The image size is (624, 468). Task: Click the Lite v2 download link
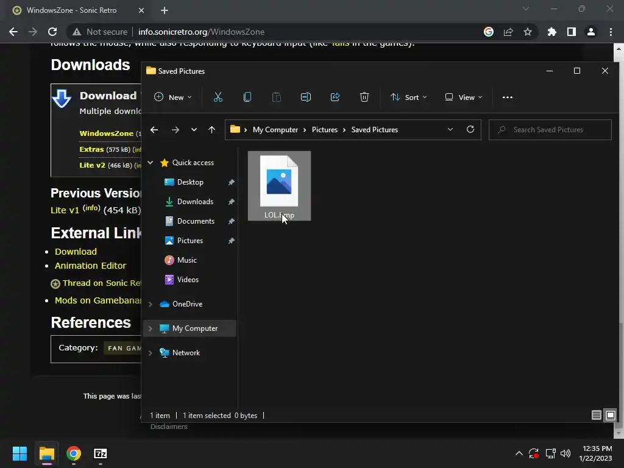click(93, 165)
